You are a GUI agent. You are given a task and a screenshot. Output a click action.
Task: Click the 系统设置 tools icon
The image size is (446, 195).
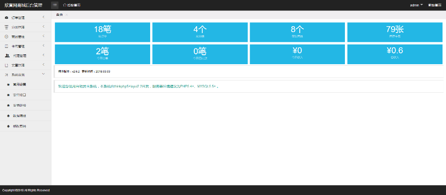(6, 75)
